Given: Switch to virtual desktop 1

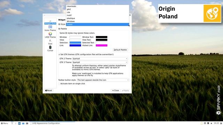Looking at the screenshot, I should (12, 123).
